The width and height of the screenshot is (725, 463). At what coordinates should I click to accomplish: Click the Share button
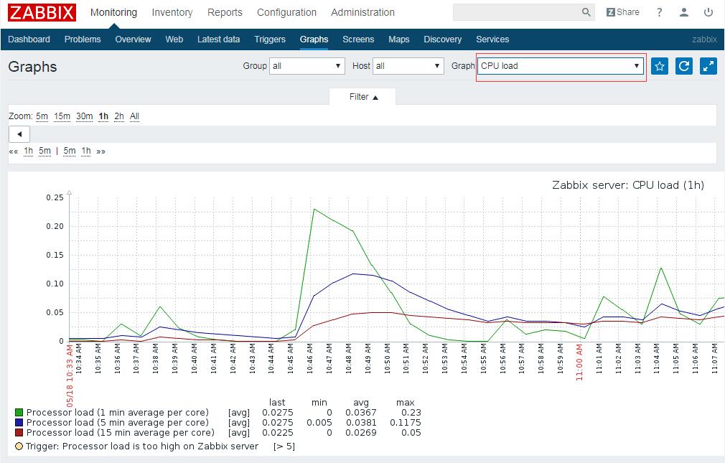click(x=622, y=12)
